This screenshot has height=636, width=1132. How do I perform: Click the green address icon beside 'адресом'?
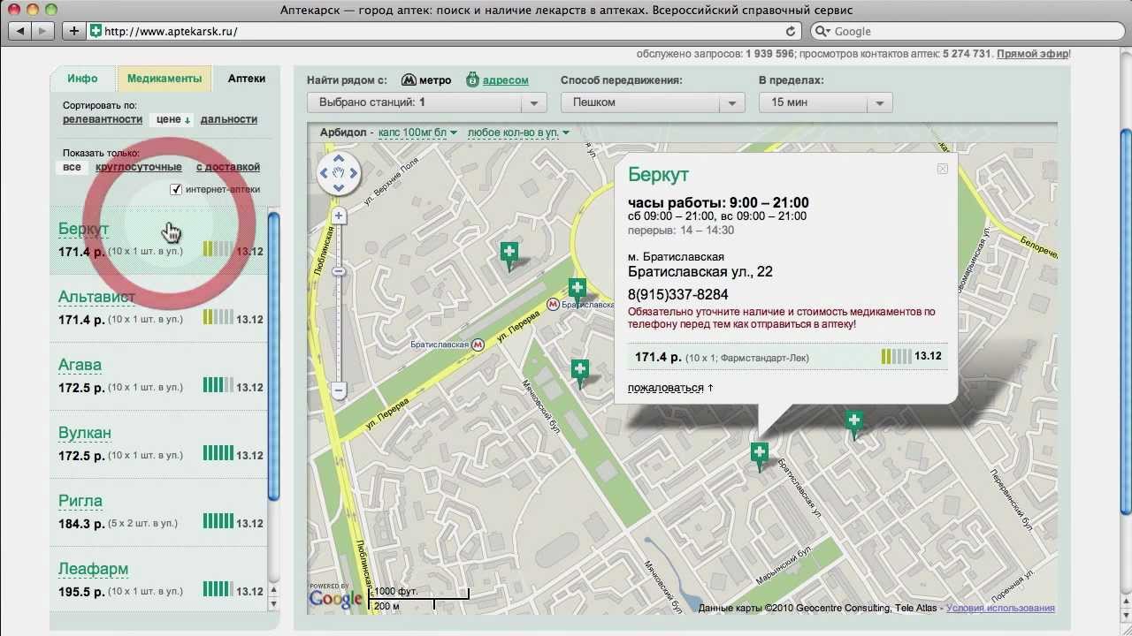pyautogui.click(x=472, y=79)
